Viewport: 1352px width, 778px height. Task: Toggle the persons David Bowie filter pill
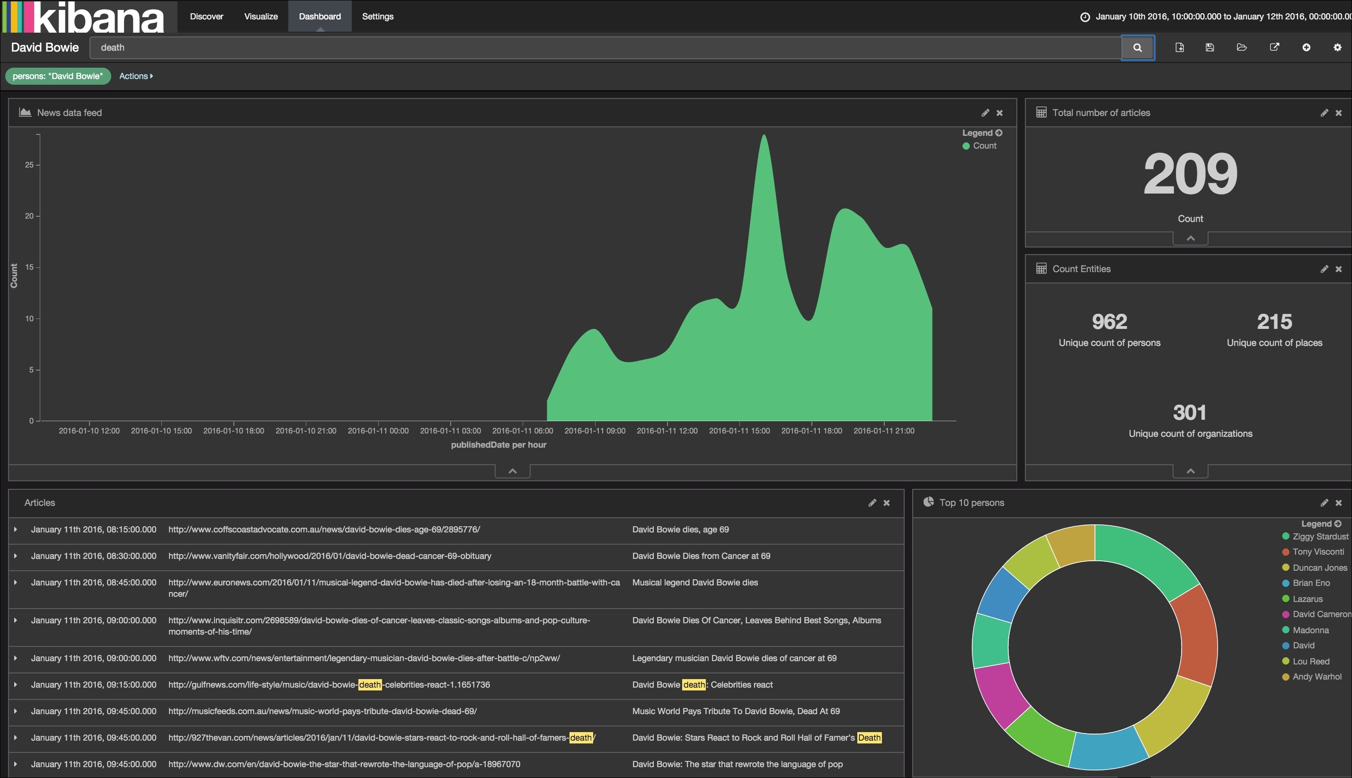[x=58, y=76]
